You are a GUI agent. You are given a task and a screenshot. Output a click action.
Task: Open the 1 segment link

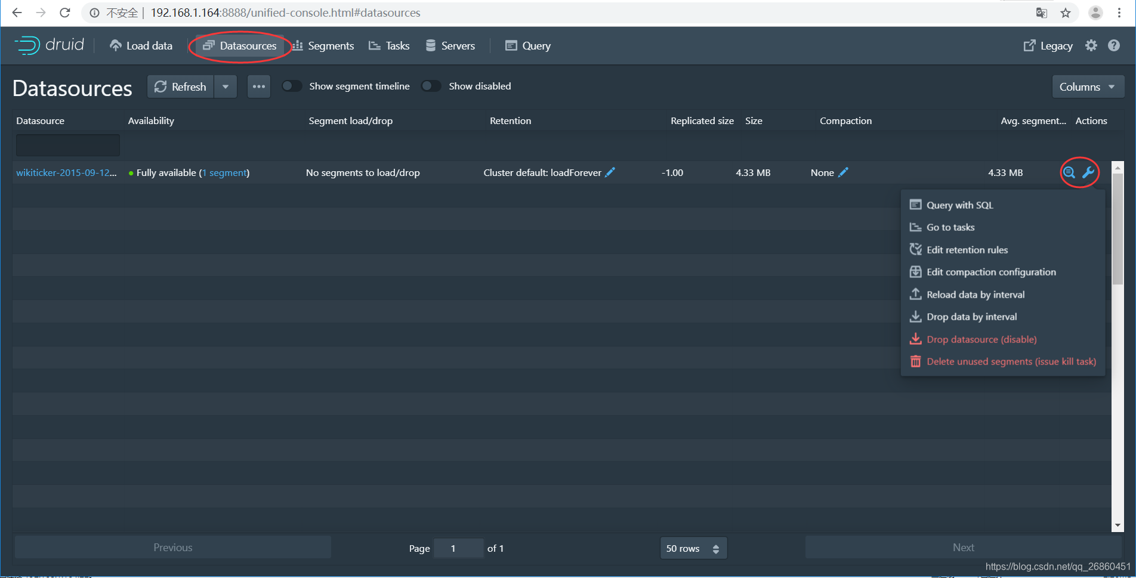(x=224, y=172)
